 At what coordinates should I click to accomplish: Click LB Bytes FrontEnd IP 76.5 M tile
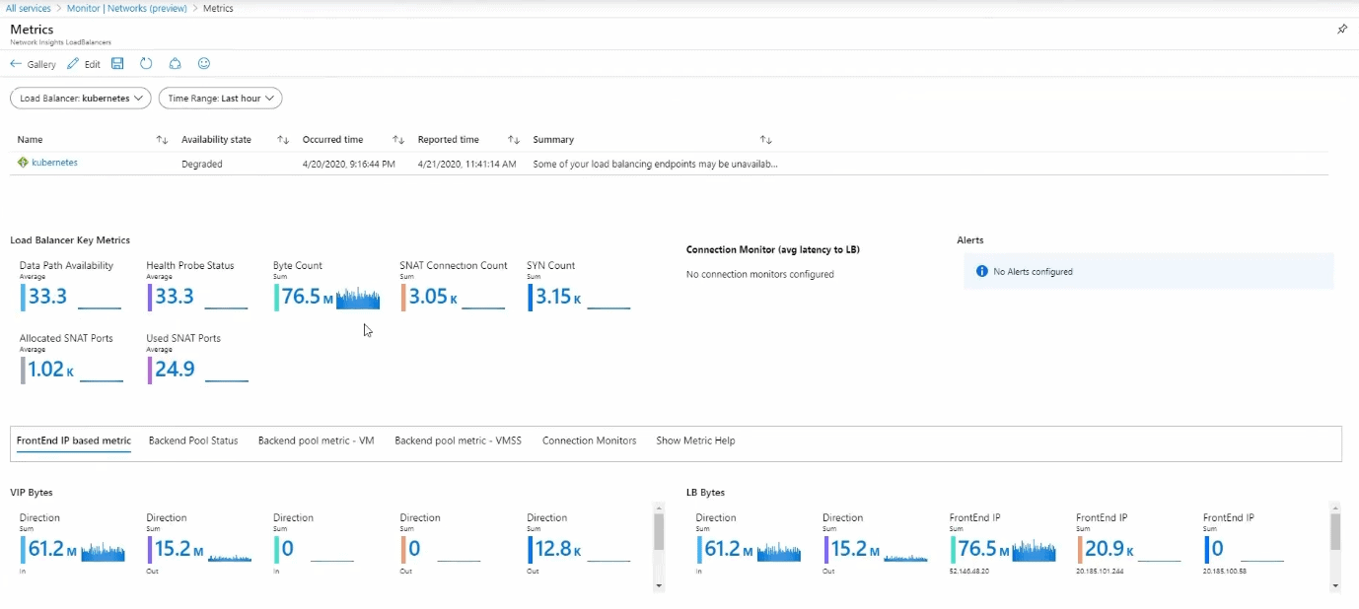[1004, 544]
